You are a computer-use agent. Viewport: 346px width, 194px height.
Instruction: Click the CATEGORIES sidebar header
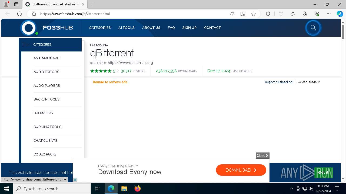(50, 45)
